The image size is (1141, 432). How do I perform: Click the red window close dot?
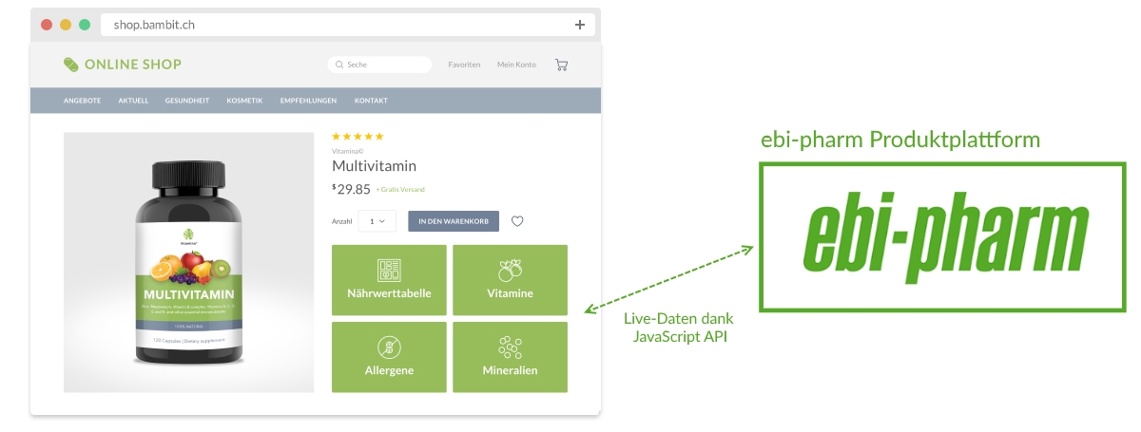47,25
